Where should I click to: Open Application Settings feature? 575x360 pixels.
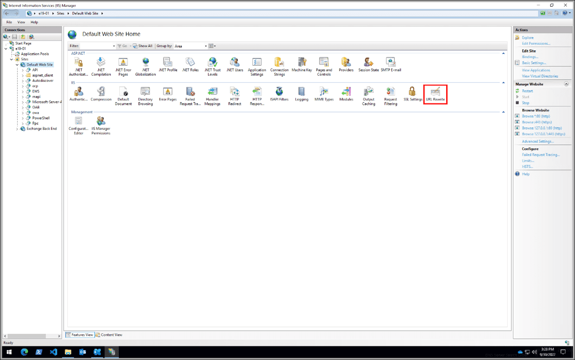(257, 67)
